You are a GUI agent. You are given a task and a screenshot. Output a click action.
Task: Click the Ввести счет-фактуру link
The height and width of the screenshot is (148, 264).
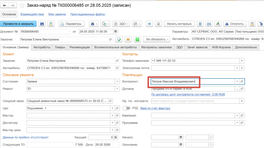point(155,108)
